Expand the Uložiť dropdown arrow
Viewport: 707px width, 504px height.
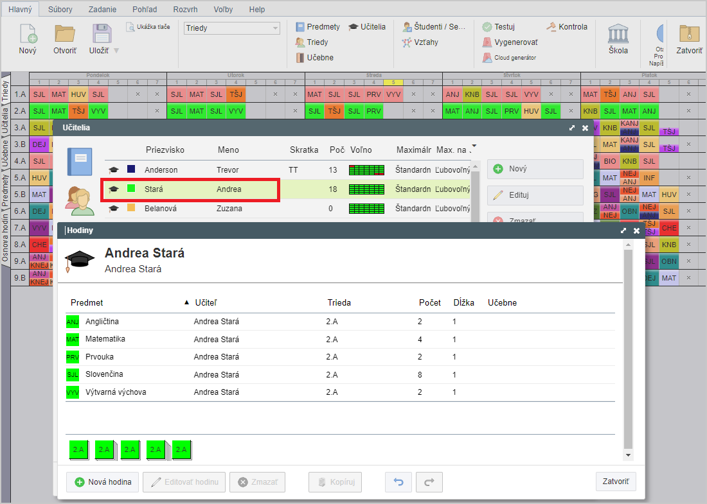(116, 51)
